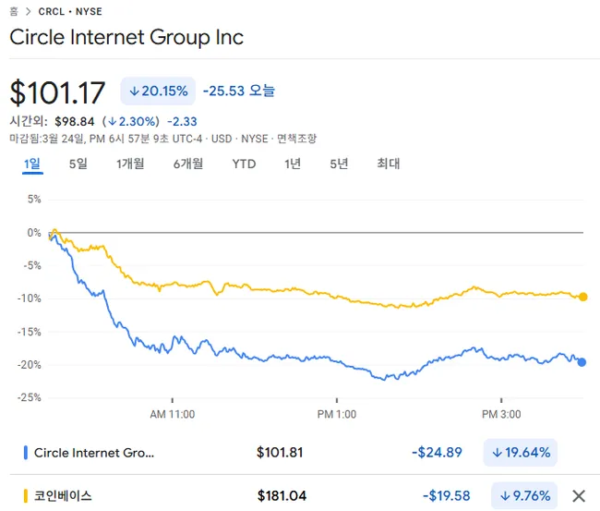This screenshot has width=600, height=511.
Task: Switch chart to 1년 range
Action: coord(293,164)
